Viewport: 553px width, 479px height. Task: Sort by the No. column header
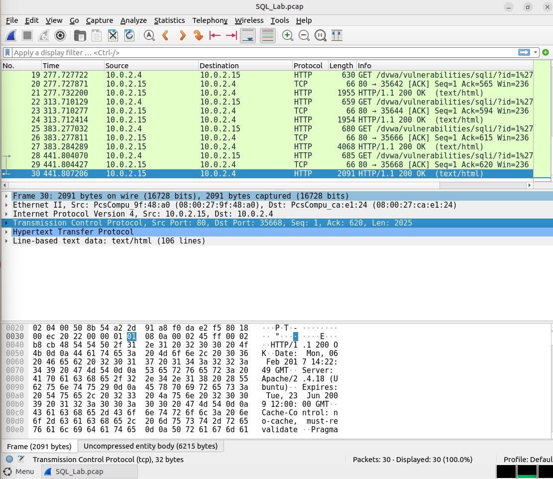[x=21, y=66]
